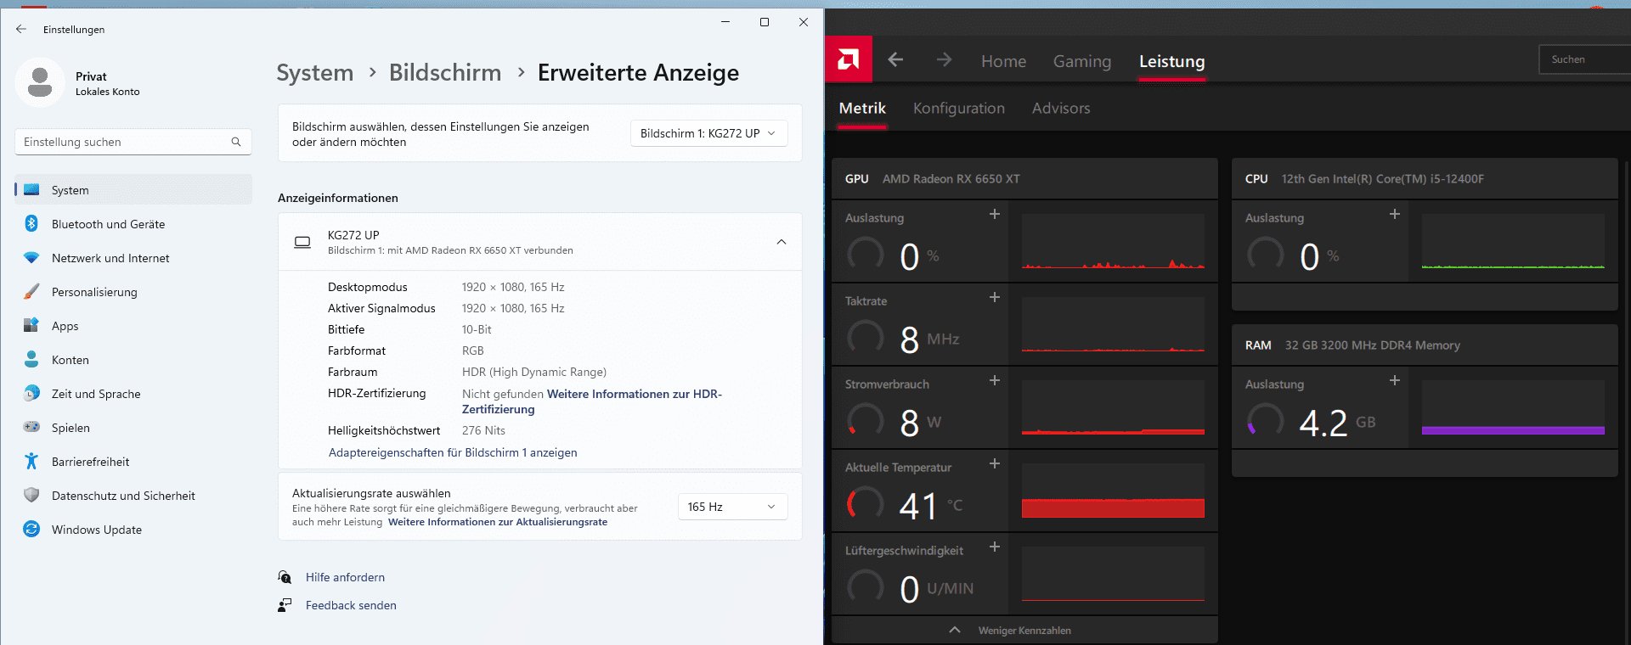Click the GPU temperature history graph

click(x=1113, y=491)
